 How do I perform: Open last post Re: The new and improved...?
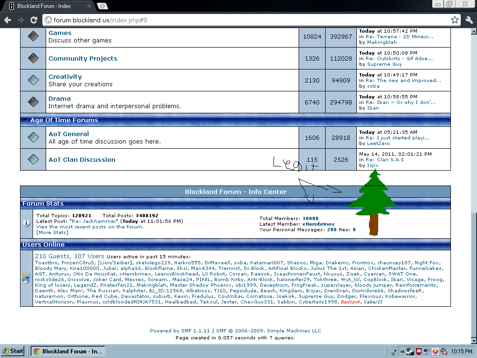click(x=403, y=80)
